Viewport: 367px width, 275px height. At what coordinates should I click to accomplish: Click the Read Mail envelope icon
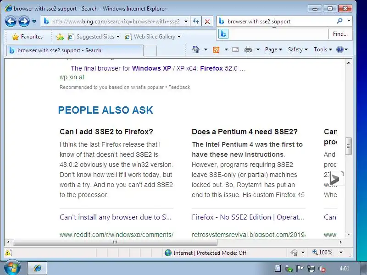pos(235,49)
